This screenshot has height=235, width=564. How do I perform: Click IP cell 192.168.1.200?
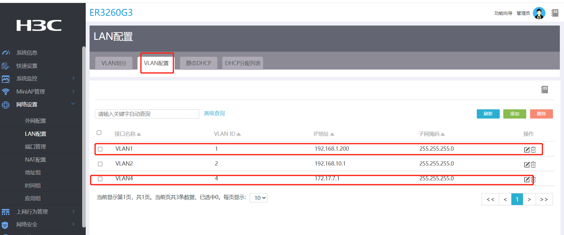pos(332,149)
